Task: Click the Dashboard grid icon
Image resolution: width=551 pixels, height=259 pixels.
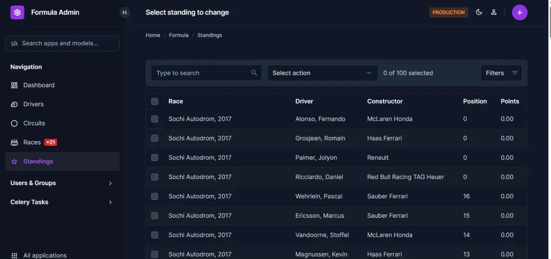Action: [14, 85]
